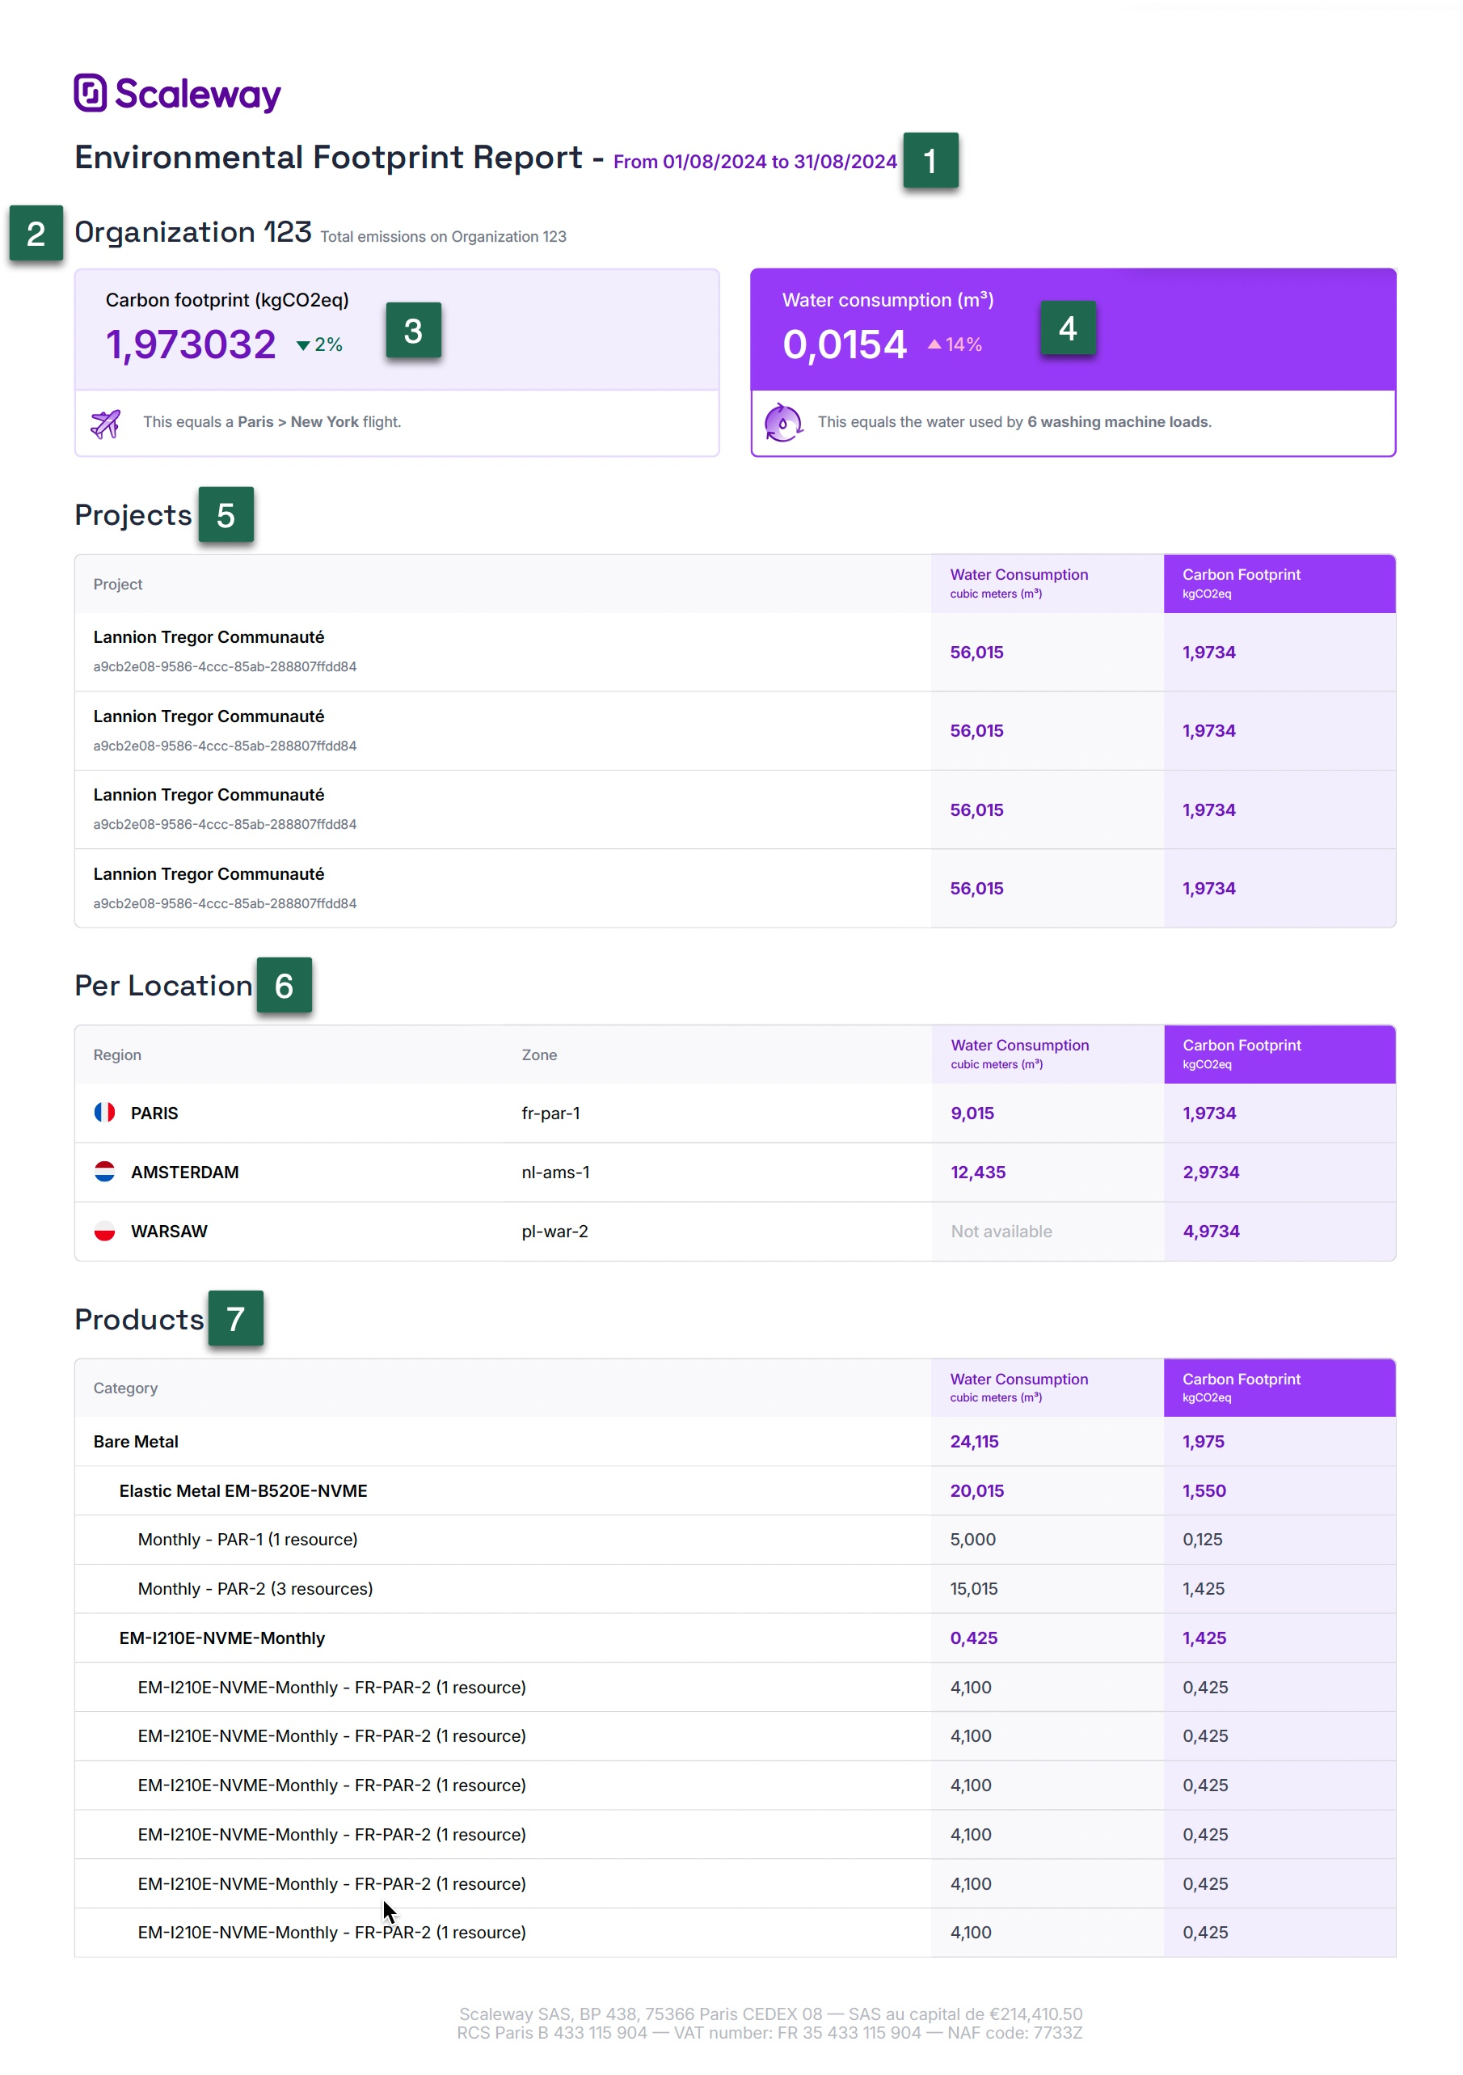Viewport: 1463px width, 2075px height.
Task: Click marker 7 next to Products heading
Action: [x=236, y=1319]
